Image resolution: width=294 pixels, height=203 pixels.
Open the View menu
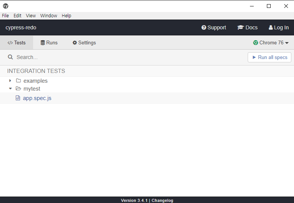coord(31,16)
